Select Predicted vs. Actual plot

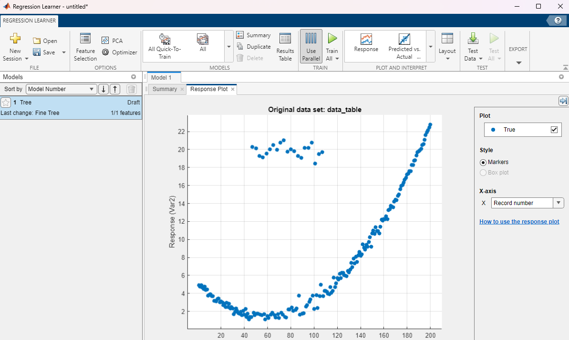click(404, 40)
